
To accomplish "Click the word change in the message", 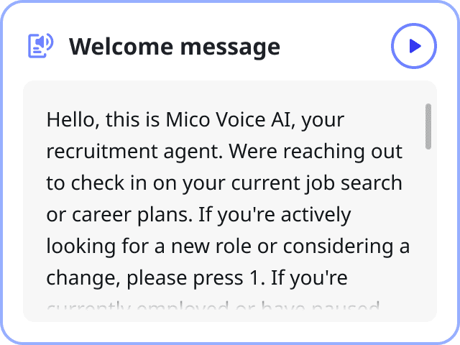I will tap(83, 278).
